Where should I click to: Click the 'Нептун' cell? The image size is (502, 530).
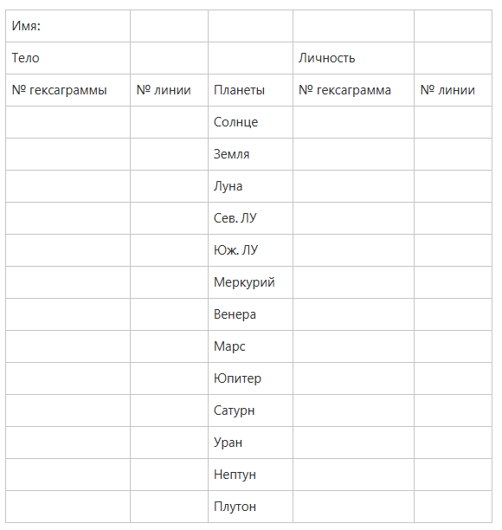[x=250, y=475]
